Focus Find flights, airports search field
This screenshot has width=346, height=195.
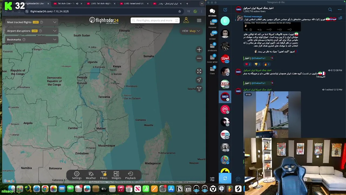[155, 20]
